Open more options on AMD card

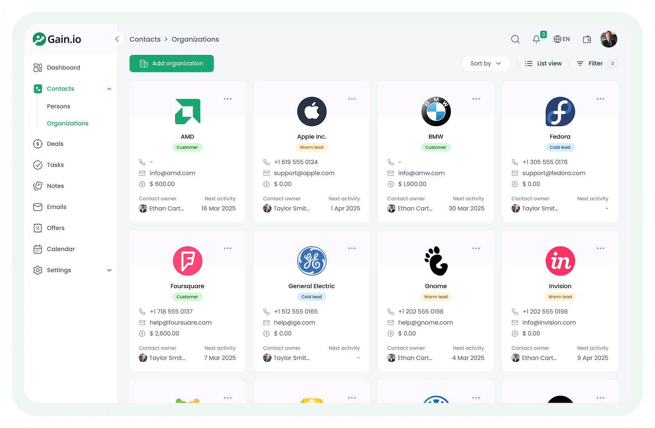pyautogui.click(x=228, y=99)
